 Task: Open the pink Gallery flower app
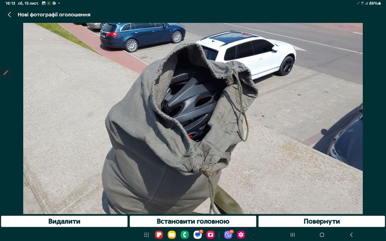pos(241,235)
